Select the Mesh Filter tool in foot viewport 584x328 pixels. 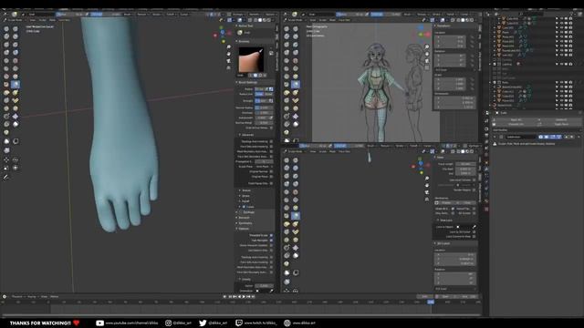coord(6,150)
